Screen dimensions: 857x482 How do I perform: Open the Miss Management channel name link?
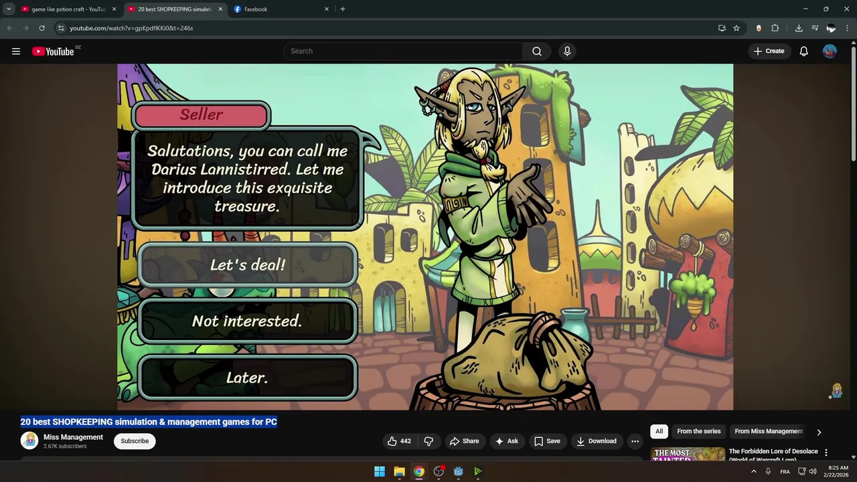pyautogui.click(x=73, y=437)
